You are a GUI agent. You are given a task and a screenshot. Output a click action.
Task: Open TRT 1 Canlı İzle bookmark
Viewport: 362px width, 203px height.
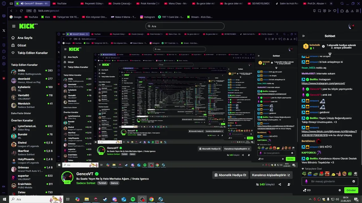coord(171,17)
